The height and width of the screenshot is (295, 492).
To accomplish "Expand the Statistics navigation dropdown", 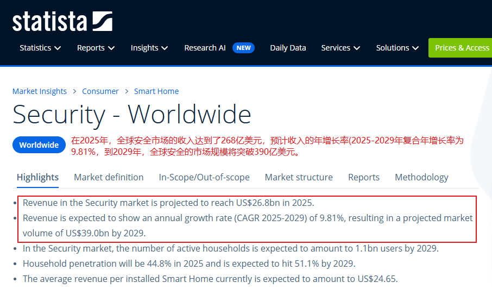I will (x=40, y=48).
